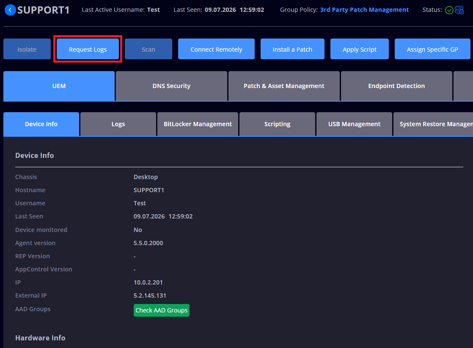Select the Device Info sub-tab
The width and height of the screenshot is (473, 348).
41,124
